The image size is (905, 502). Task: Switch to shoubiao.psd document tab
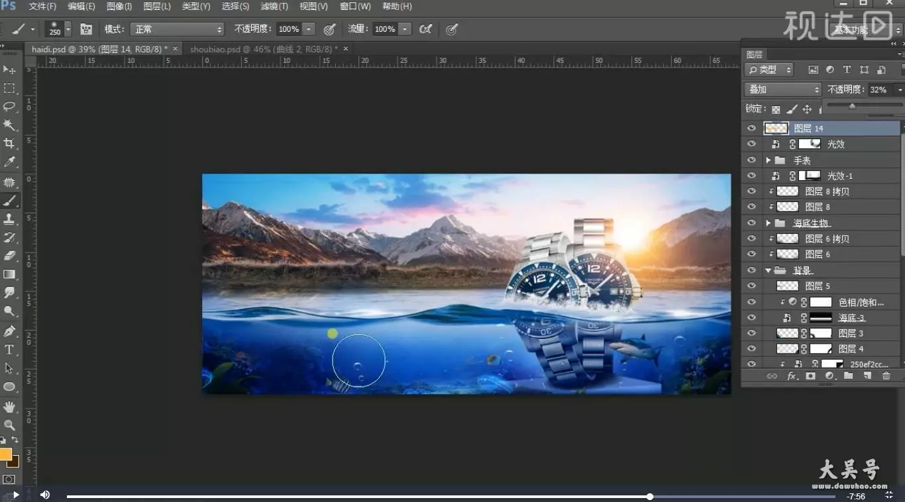click(x=264, y=49)
